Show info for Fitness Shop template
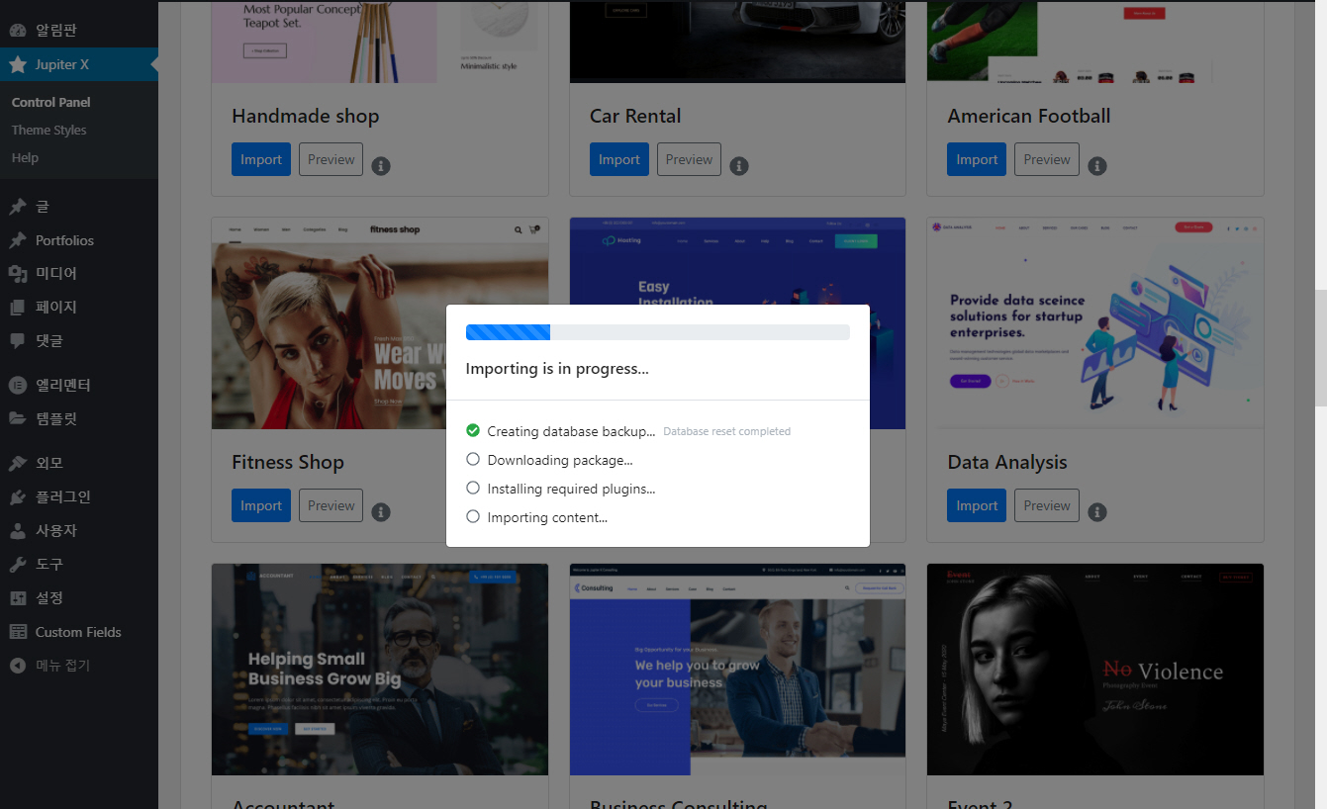Screen dimensions: 1327x809 (381, 512)
